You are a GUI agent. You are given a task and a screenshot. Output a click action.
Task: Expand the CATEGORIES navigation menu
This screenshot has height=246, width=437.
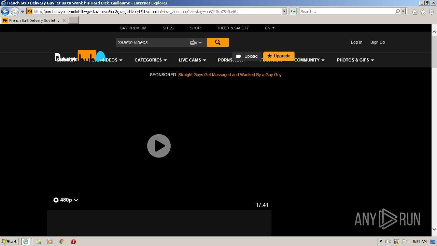(151, 60)
